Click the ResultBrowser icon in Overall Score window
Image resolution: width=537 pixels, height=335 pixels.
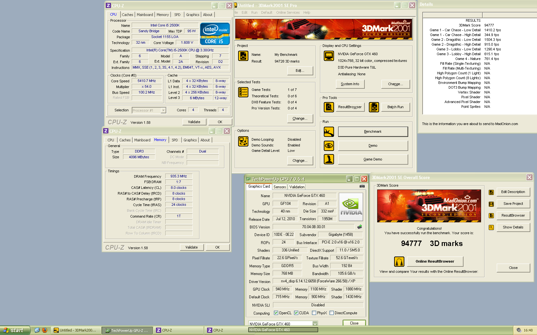tap(491, 216)
